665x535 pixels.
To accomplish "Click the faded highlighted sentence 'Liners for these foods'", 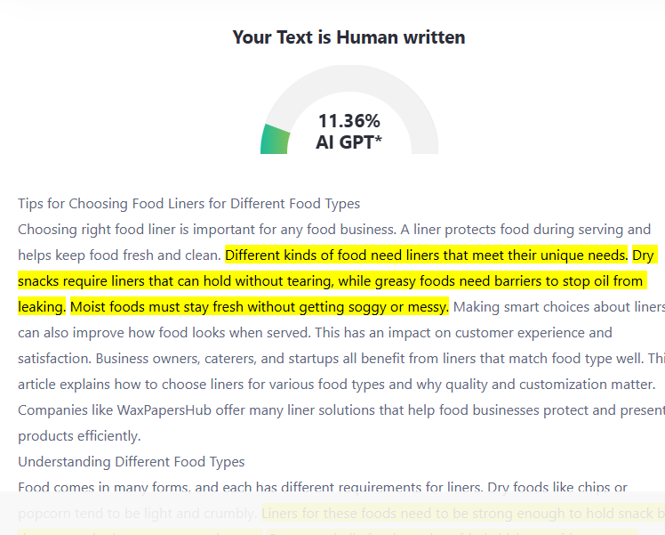I will point(463,514).
